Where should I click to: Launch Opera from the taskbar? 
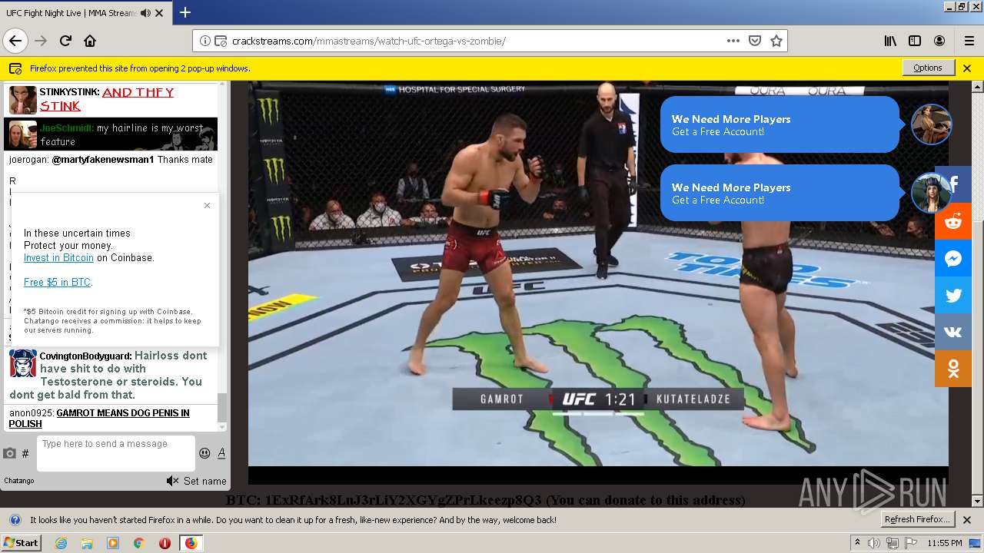(165, 543)
